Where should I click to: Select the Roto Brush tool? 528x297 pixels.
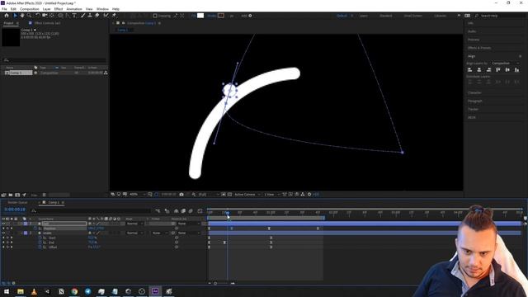coord(106,16)
